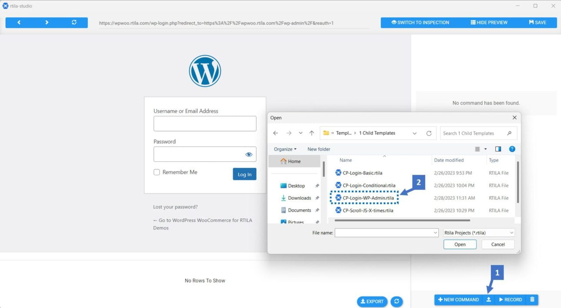Image resolution: width=561 pixels, height=308 pixels.
Task: Show the password using the eye toggle
Action: tap(249, 154)
